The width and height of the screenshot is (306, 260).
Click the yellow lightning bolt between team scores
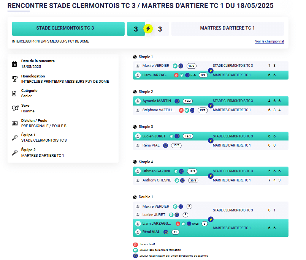coord(148,28)
